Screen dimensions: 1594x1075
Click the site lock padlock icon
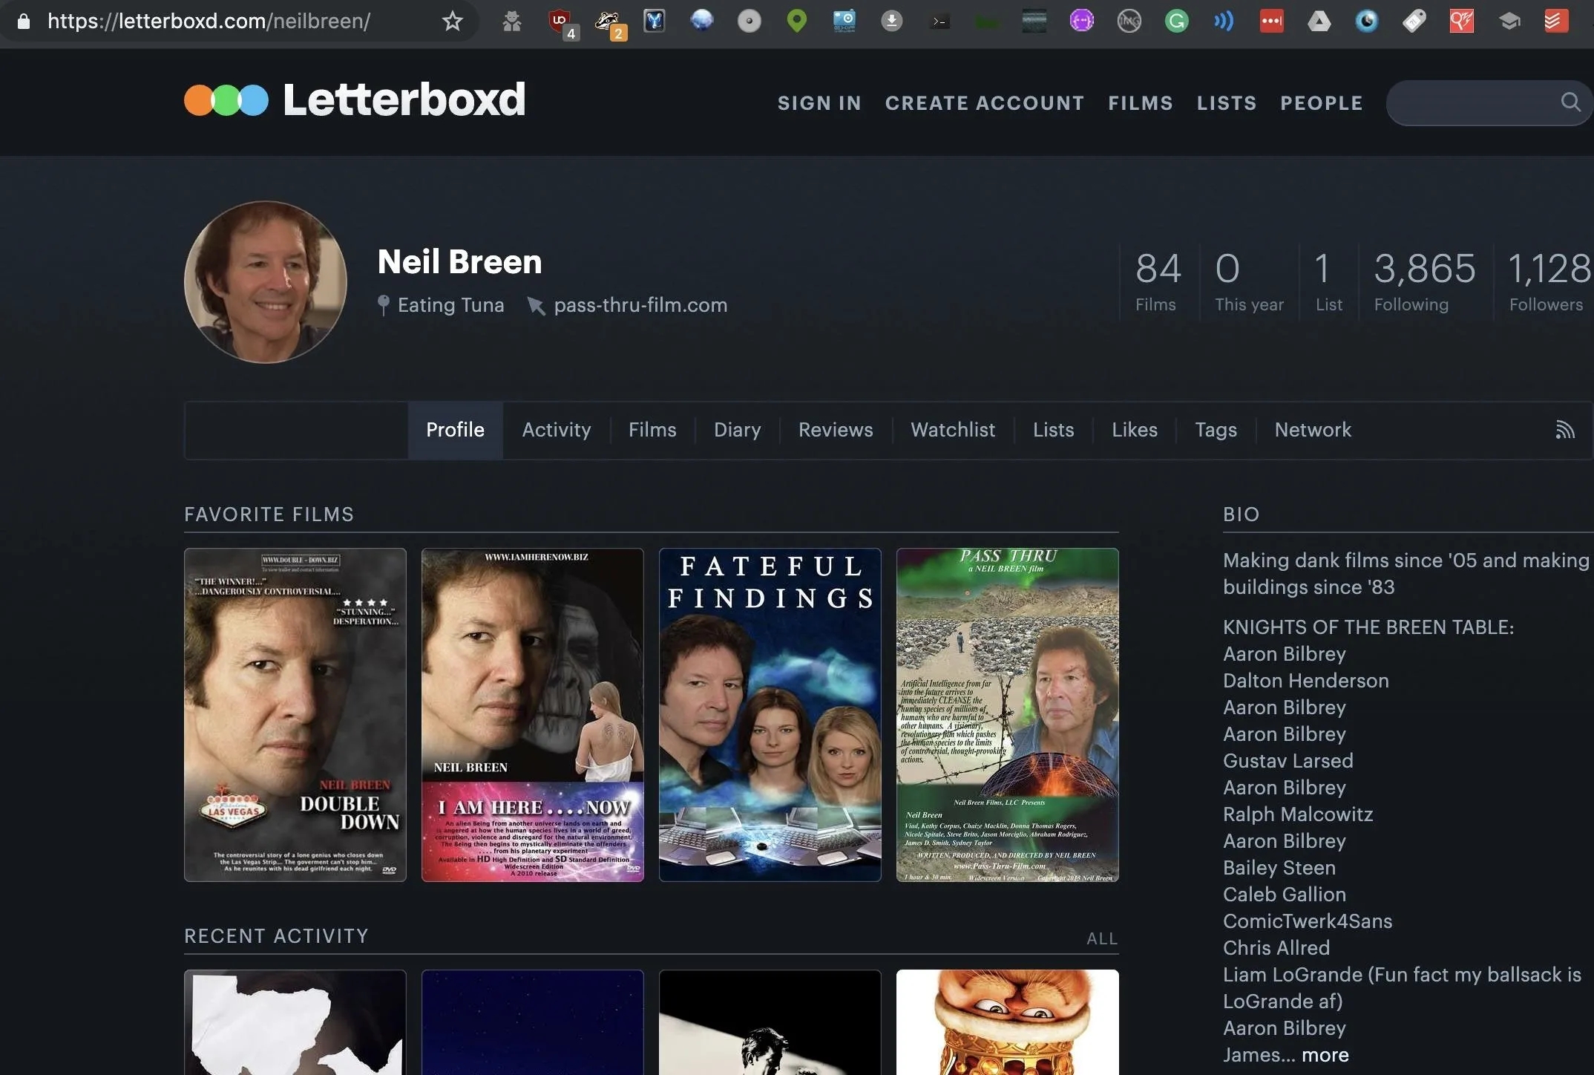click(24, 21)
